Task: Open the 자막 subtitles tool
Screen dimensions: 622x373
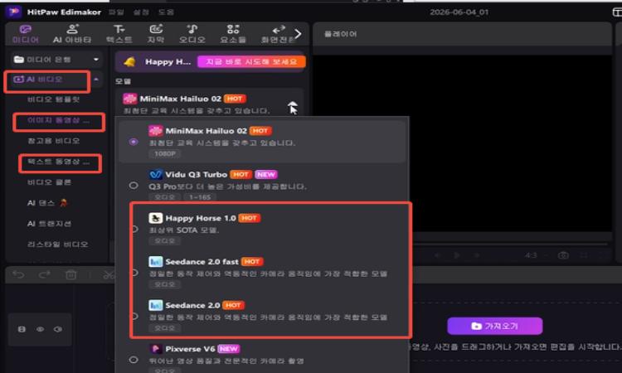Action: (x=156, y=34)
